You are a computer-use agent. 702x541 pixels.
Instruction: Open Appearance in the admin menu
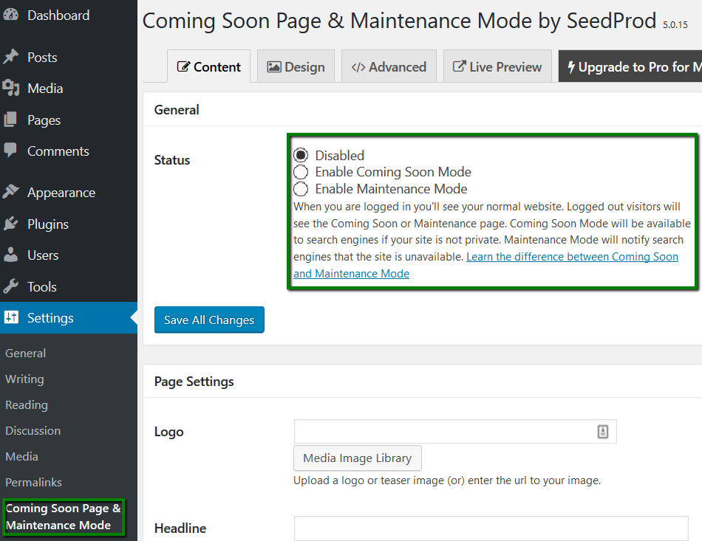pyautogui.click(x=69, y=192)
